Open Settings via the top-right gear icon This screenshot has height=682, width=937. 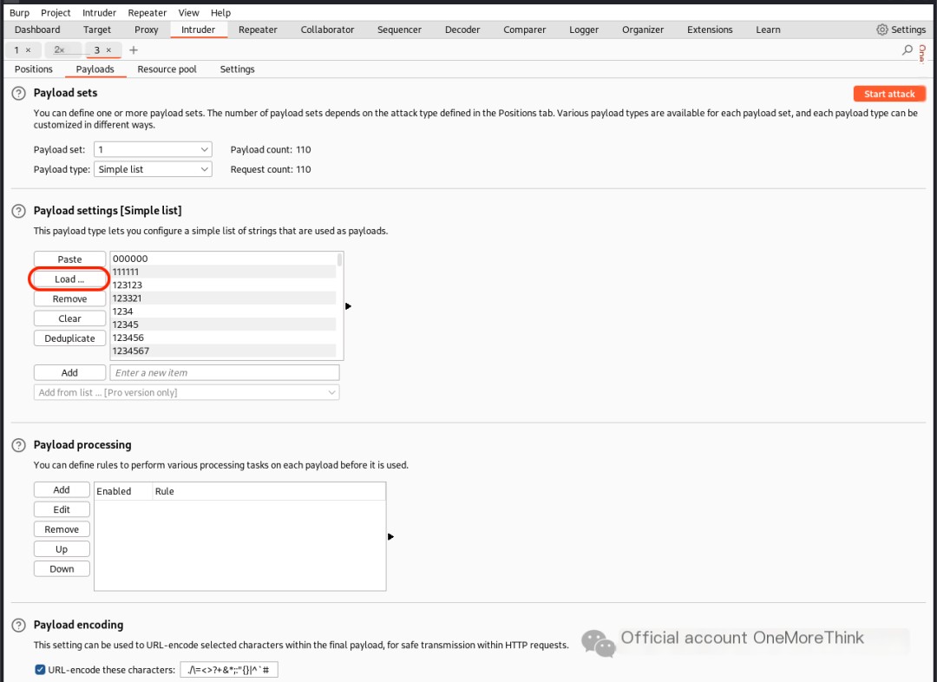[x=882, y=30]
